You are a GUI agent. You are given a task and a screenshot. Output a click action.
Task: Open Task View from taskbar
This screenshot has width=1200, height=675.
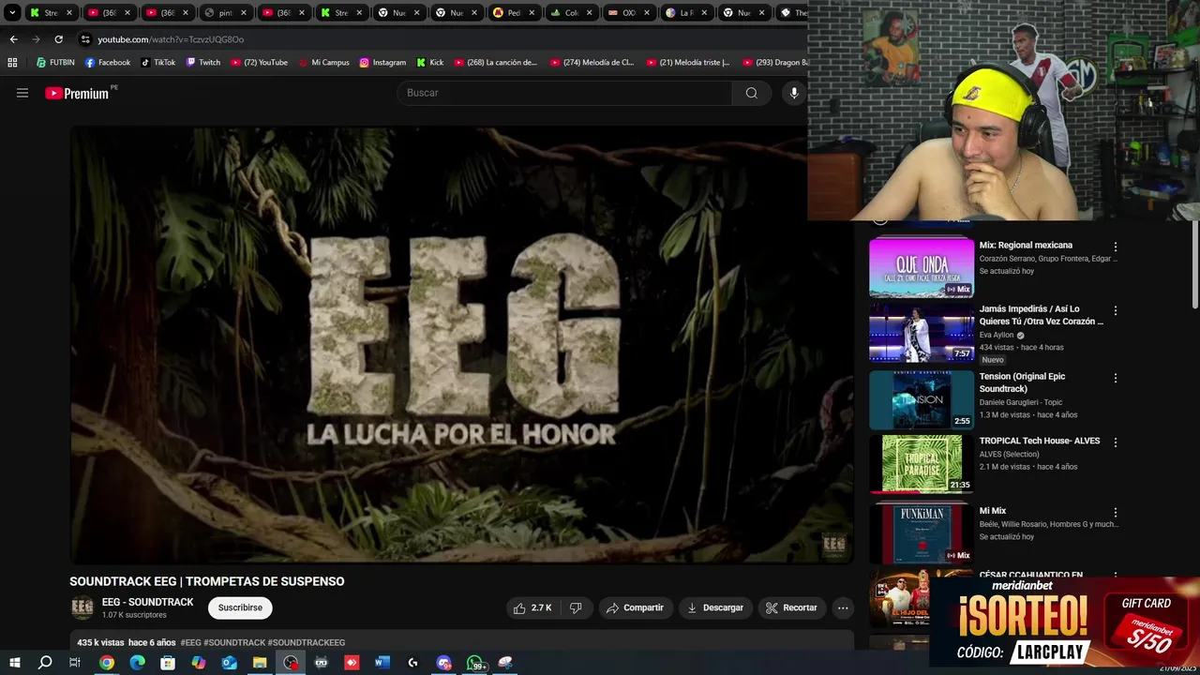click(75, 663)
